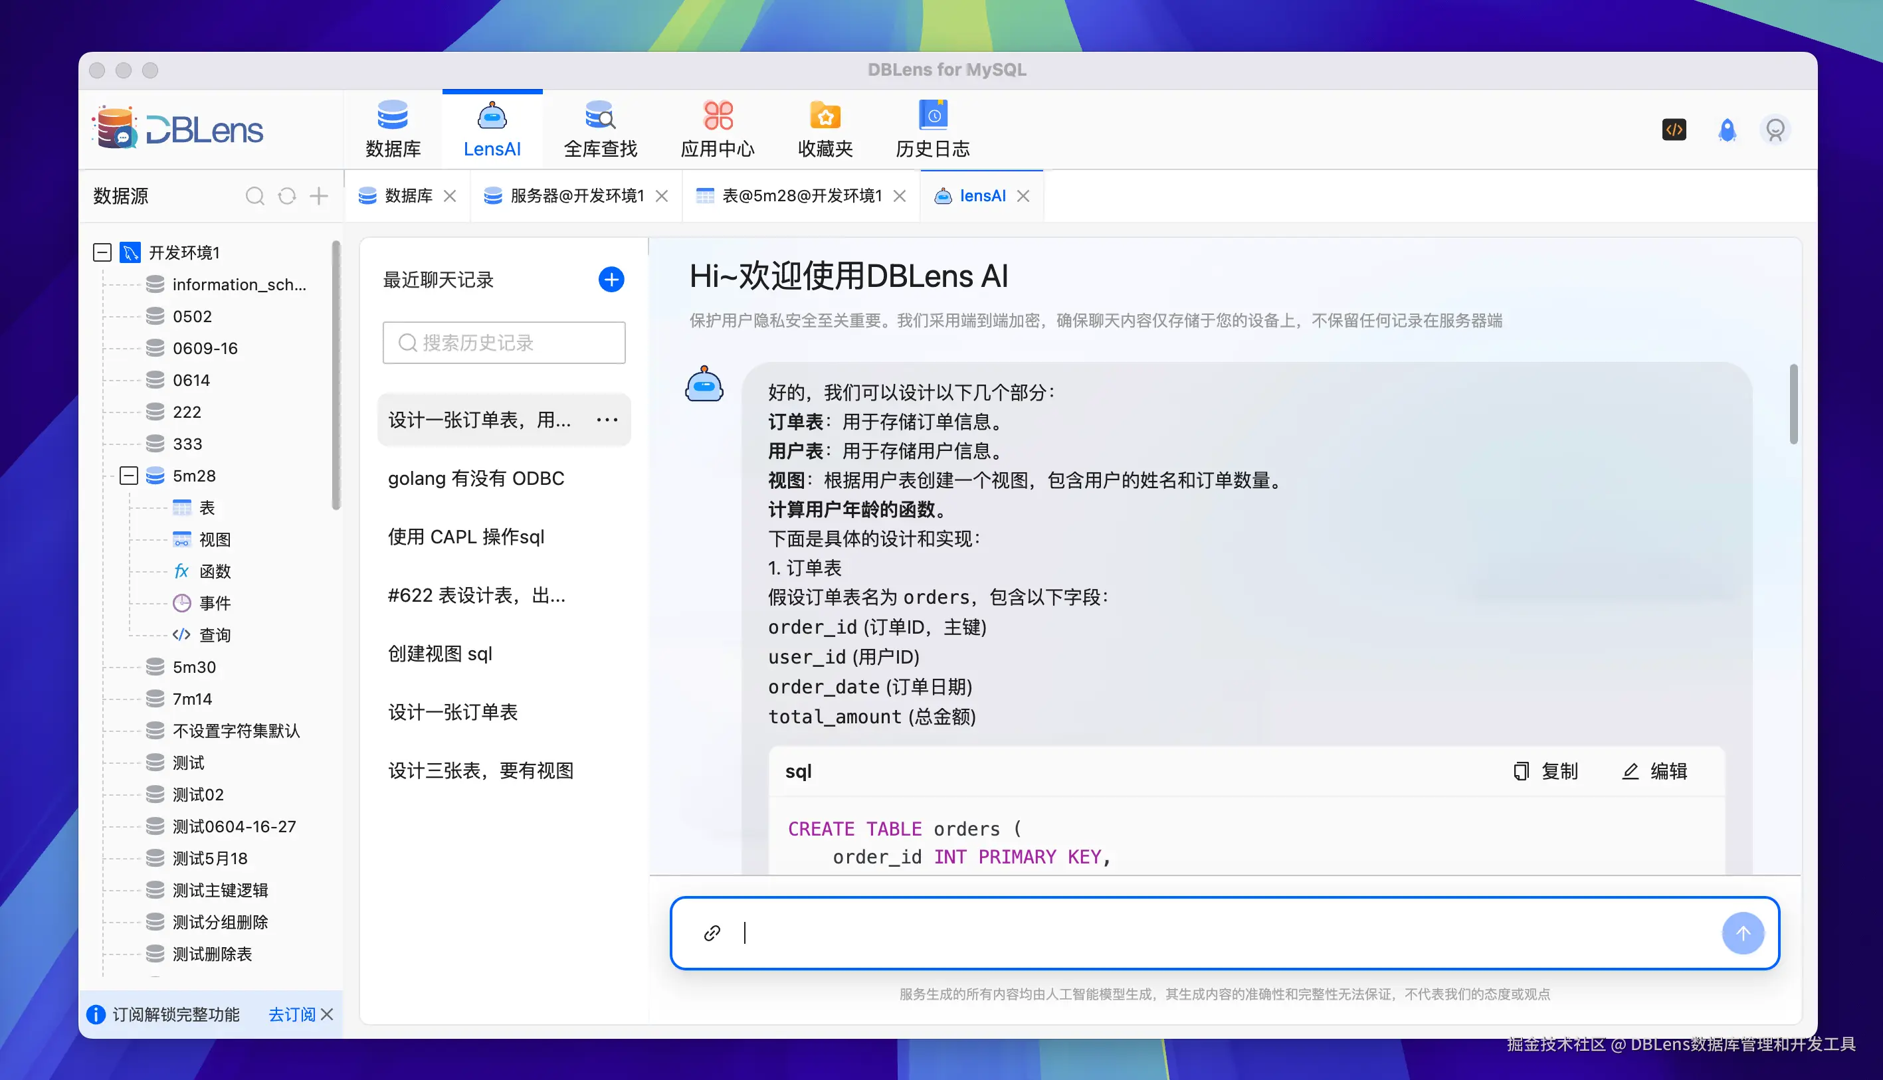Click the attach link icon in chat input

tap(712, 933)
